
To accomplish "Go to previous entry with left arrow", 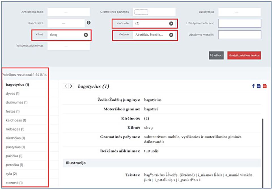I will tap(66, 86).
